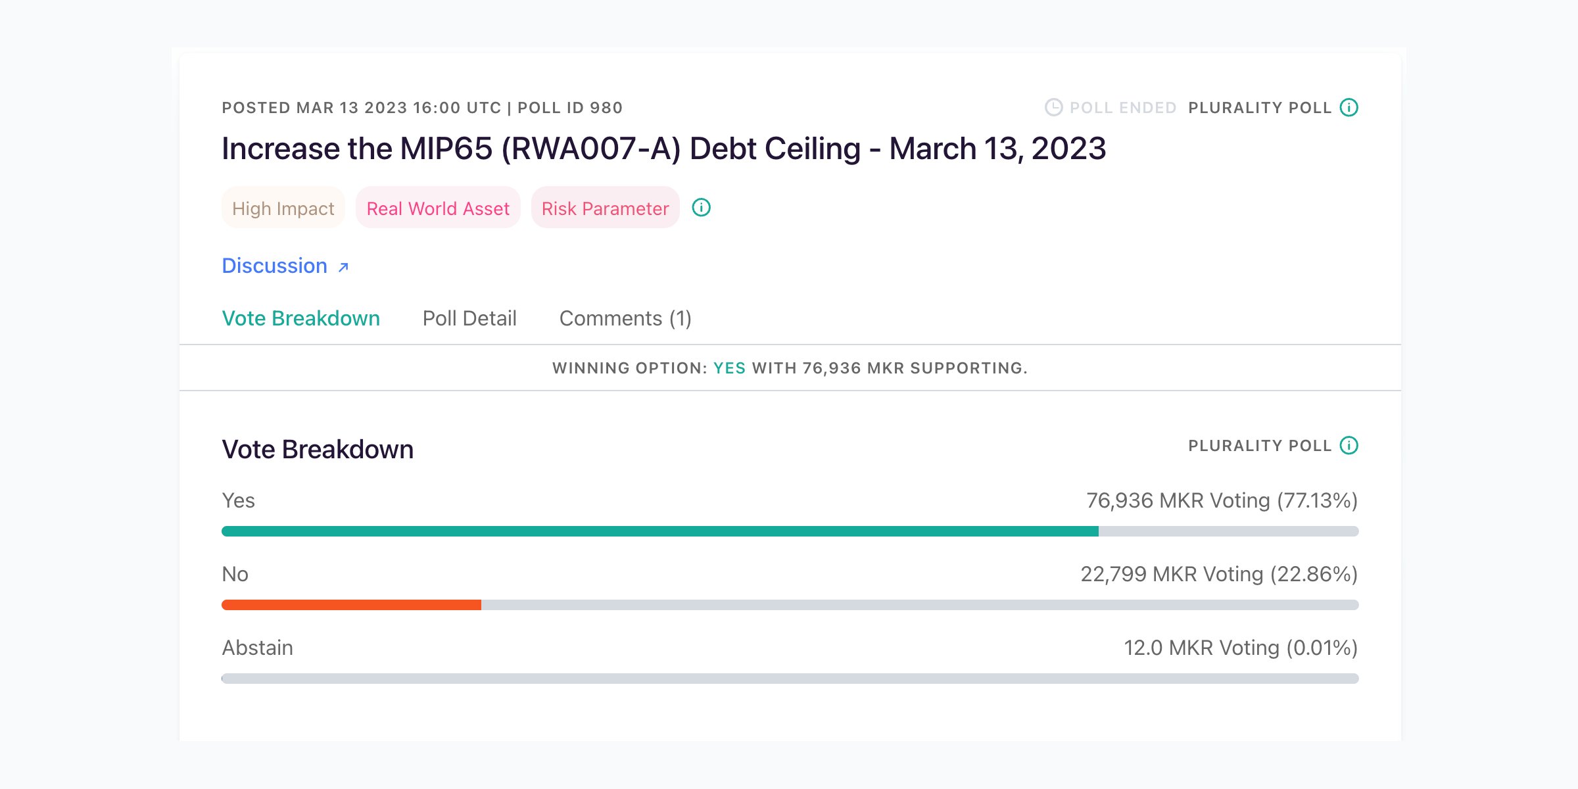Click the Winning Option YES banner
This screenshot has height=789, width=1578.
[x=790, y=368]
